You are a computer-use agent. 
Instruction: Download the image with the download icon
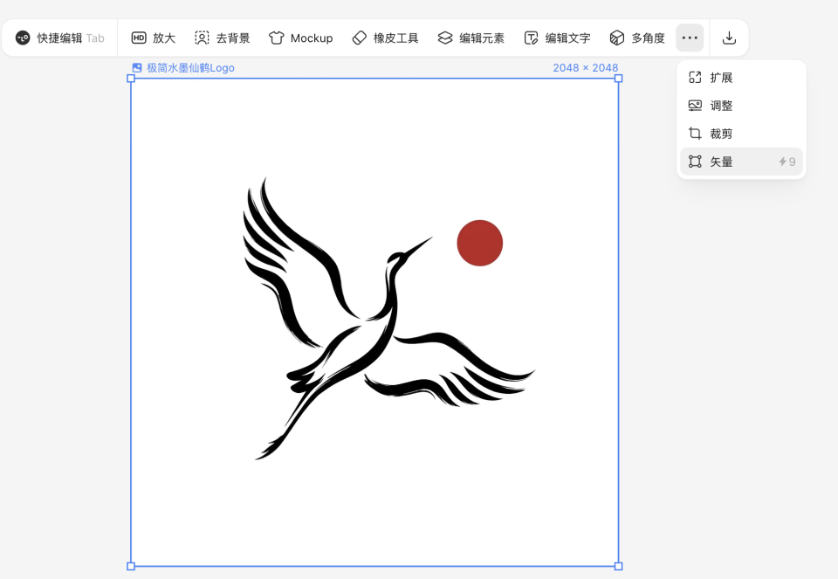[729, 38]
